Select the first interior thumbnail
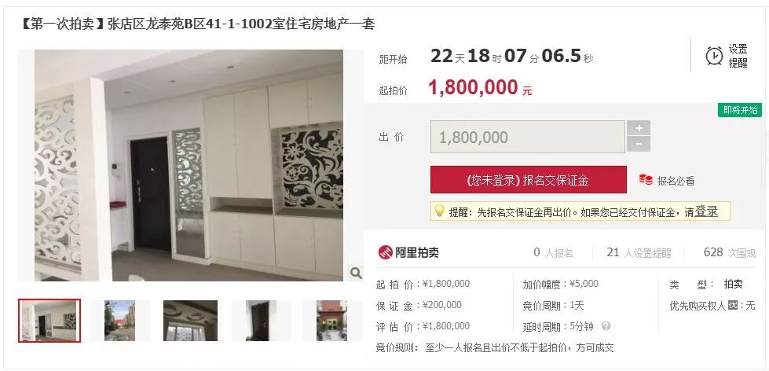Viewport: 769px width, 371px height. click(x=49, y=321)
